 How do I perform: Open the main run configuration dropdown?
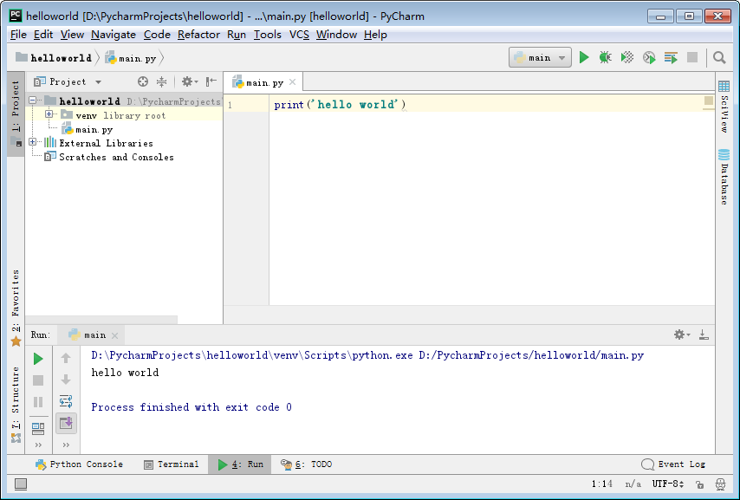coord(540,57)
